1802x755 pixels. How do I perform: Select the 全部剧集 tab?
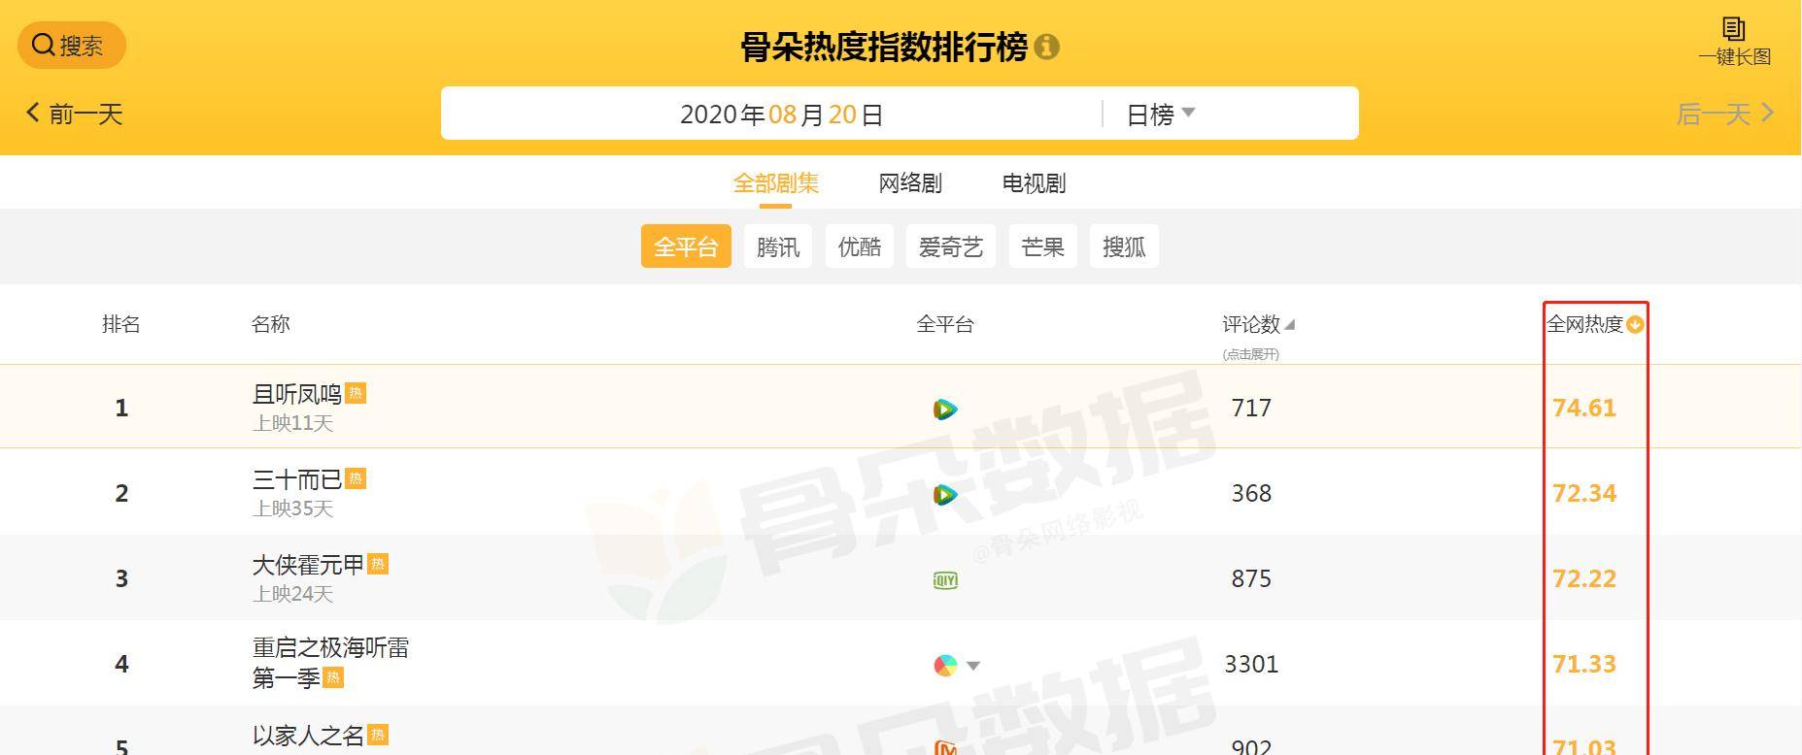click(x=775, y=183)
